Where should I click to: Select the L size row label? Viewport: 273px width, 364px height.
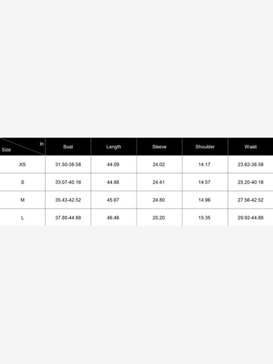[22, 218]
